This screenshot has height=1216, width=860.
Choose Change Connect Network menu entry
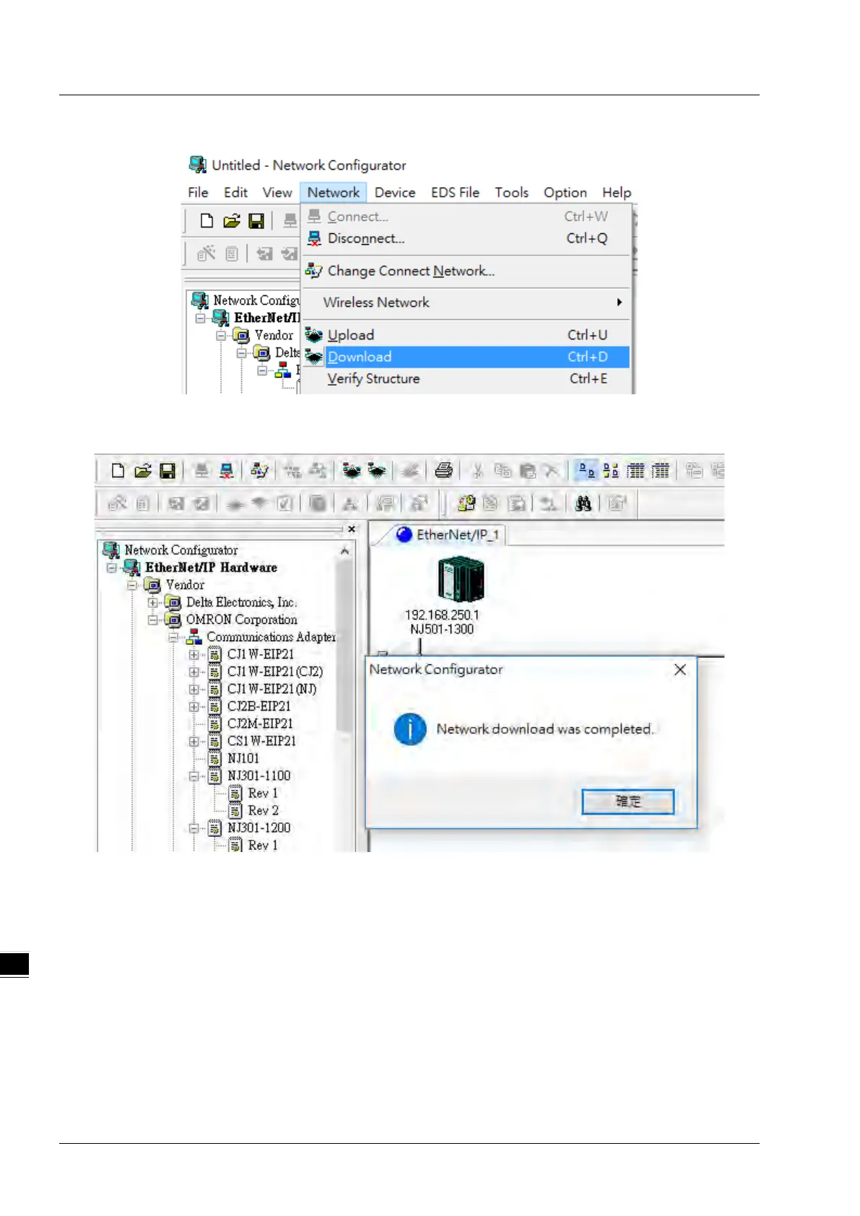[466, 271]
